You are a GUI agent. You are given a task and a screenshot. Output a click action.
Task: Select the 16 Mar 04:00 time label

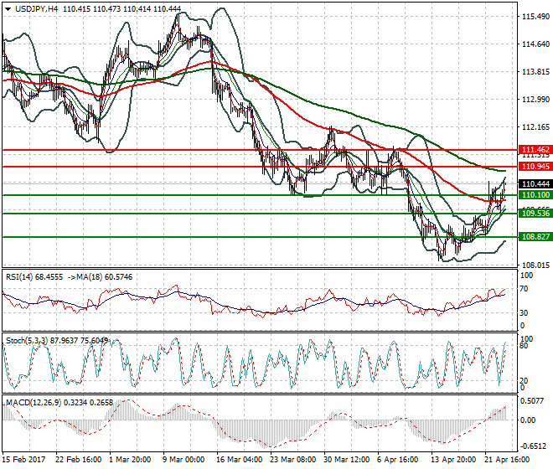[239, 460]
